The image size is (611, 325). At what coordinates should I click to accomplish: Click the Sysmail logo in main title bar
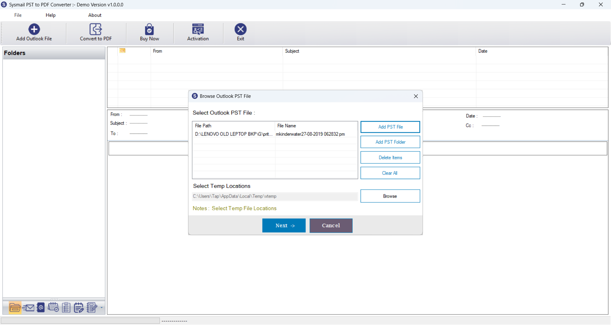coord(4,4)
